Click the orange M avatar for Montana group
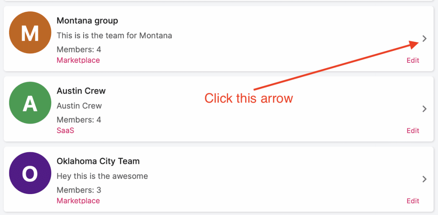The height and width of the screenshot is (215, 438). point(30,32)
